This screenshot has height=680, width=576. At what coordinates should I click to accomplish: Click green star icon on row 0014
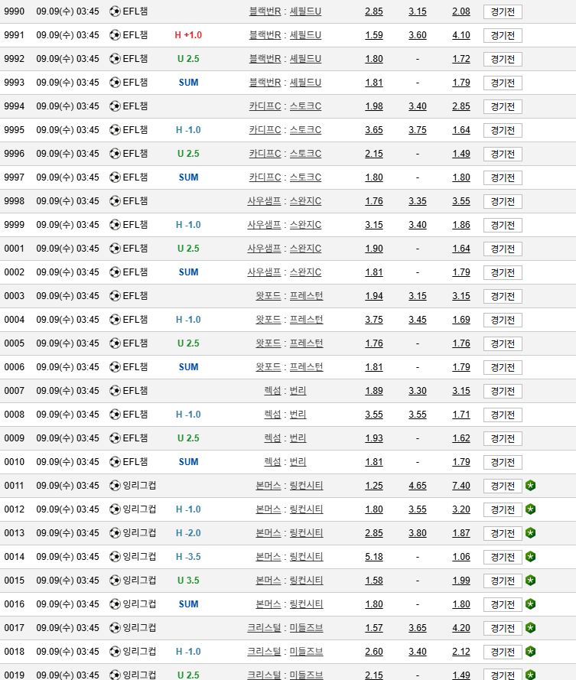pyautogui.click(x=530, y=556)
